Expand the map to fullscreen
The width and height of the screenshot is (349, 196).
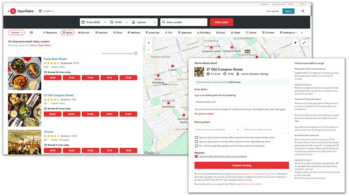pyautogui.click(x=304, y=43)
